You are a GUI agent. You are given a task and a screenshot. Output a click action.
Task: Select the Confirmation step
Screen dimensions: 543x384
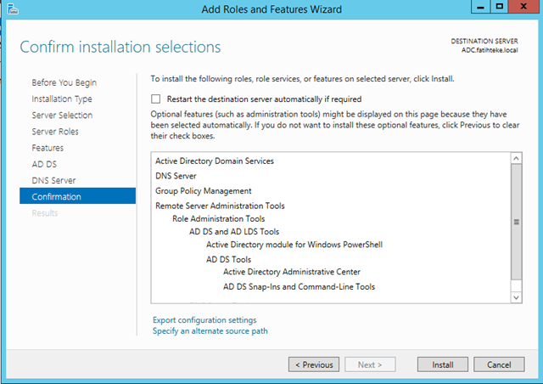pyautogui.click(x=77, y=196)
